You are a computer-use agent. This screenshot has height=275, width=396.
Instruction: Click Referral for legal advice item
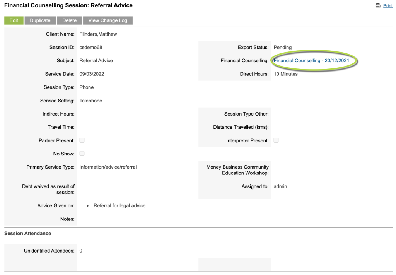[x=119, y=205]
